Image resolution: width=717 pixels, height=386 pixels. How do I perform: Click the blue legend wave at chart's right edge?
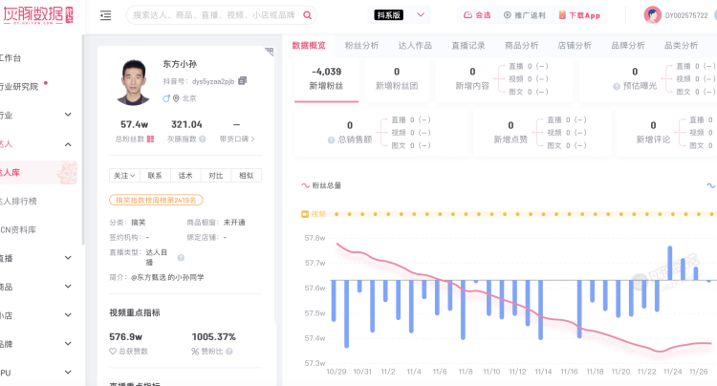point(711,185)
